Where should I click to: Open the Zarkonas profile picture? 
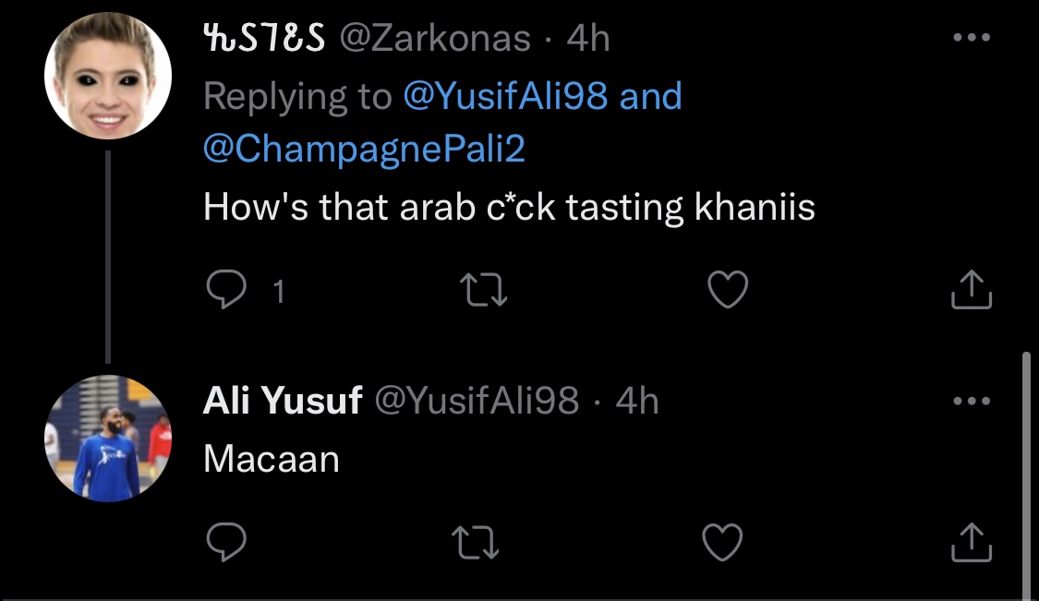point(108,78)
